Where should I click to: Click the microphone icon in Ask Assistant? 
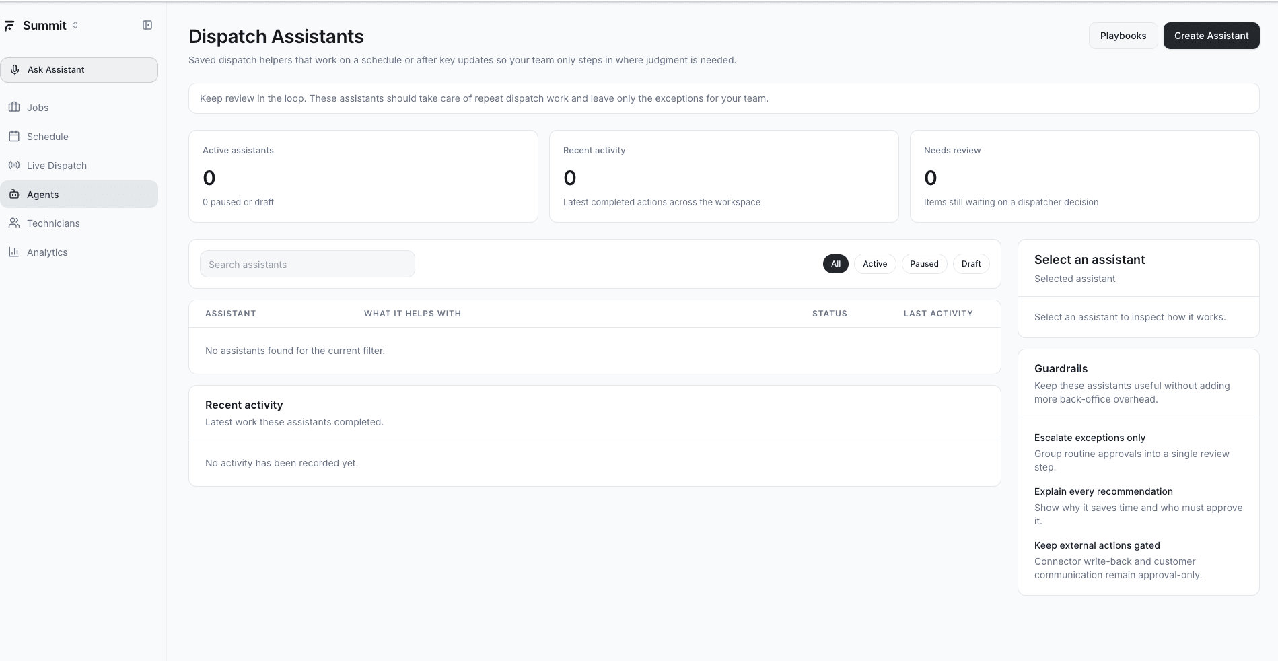point(15,69)
